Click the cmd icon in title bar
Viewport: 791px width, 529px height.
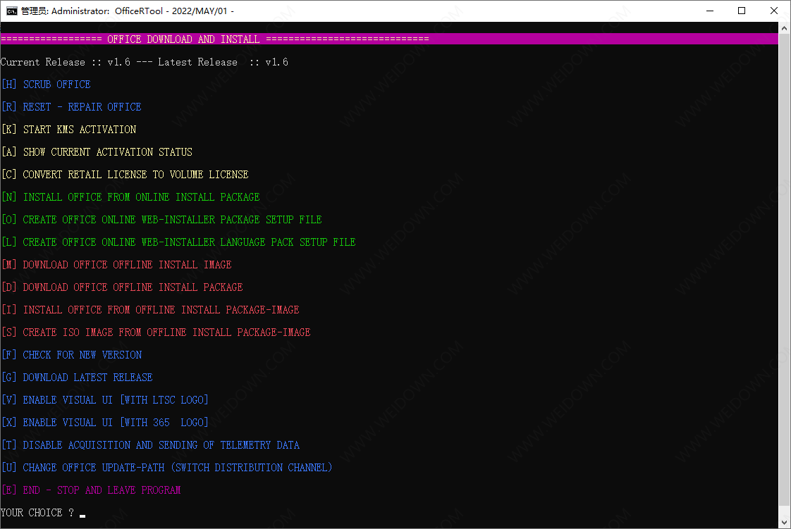[x=11, y=11]
